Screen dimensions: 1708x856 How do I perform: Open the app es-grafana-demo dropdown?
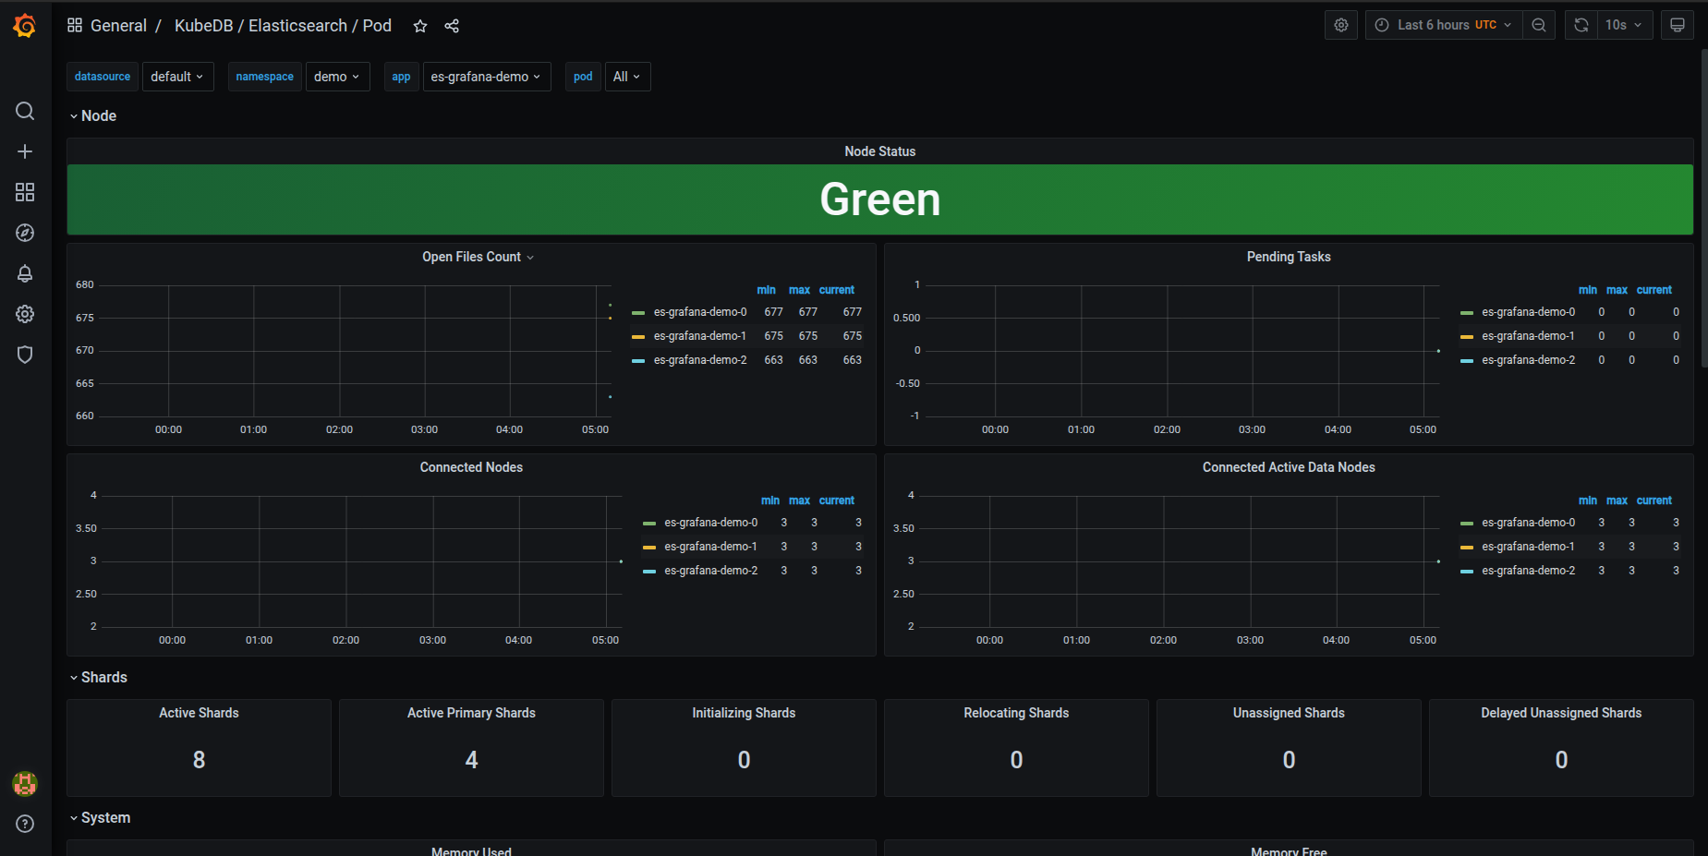487,77
